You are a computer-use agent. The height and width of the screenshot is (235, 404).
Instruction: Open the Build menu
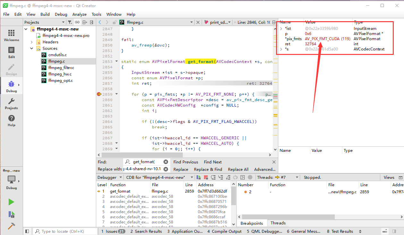pos(45,14)
